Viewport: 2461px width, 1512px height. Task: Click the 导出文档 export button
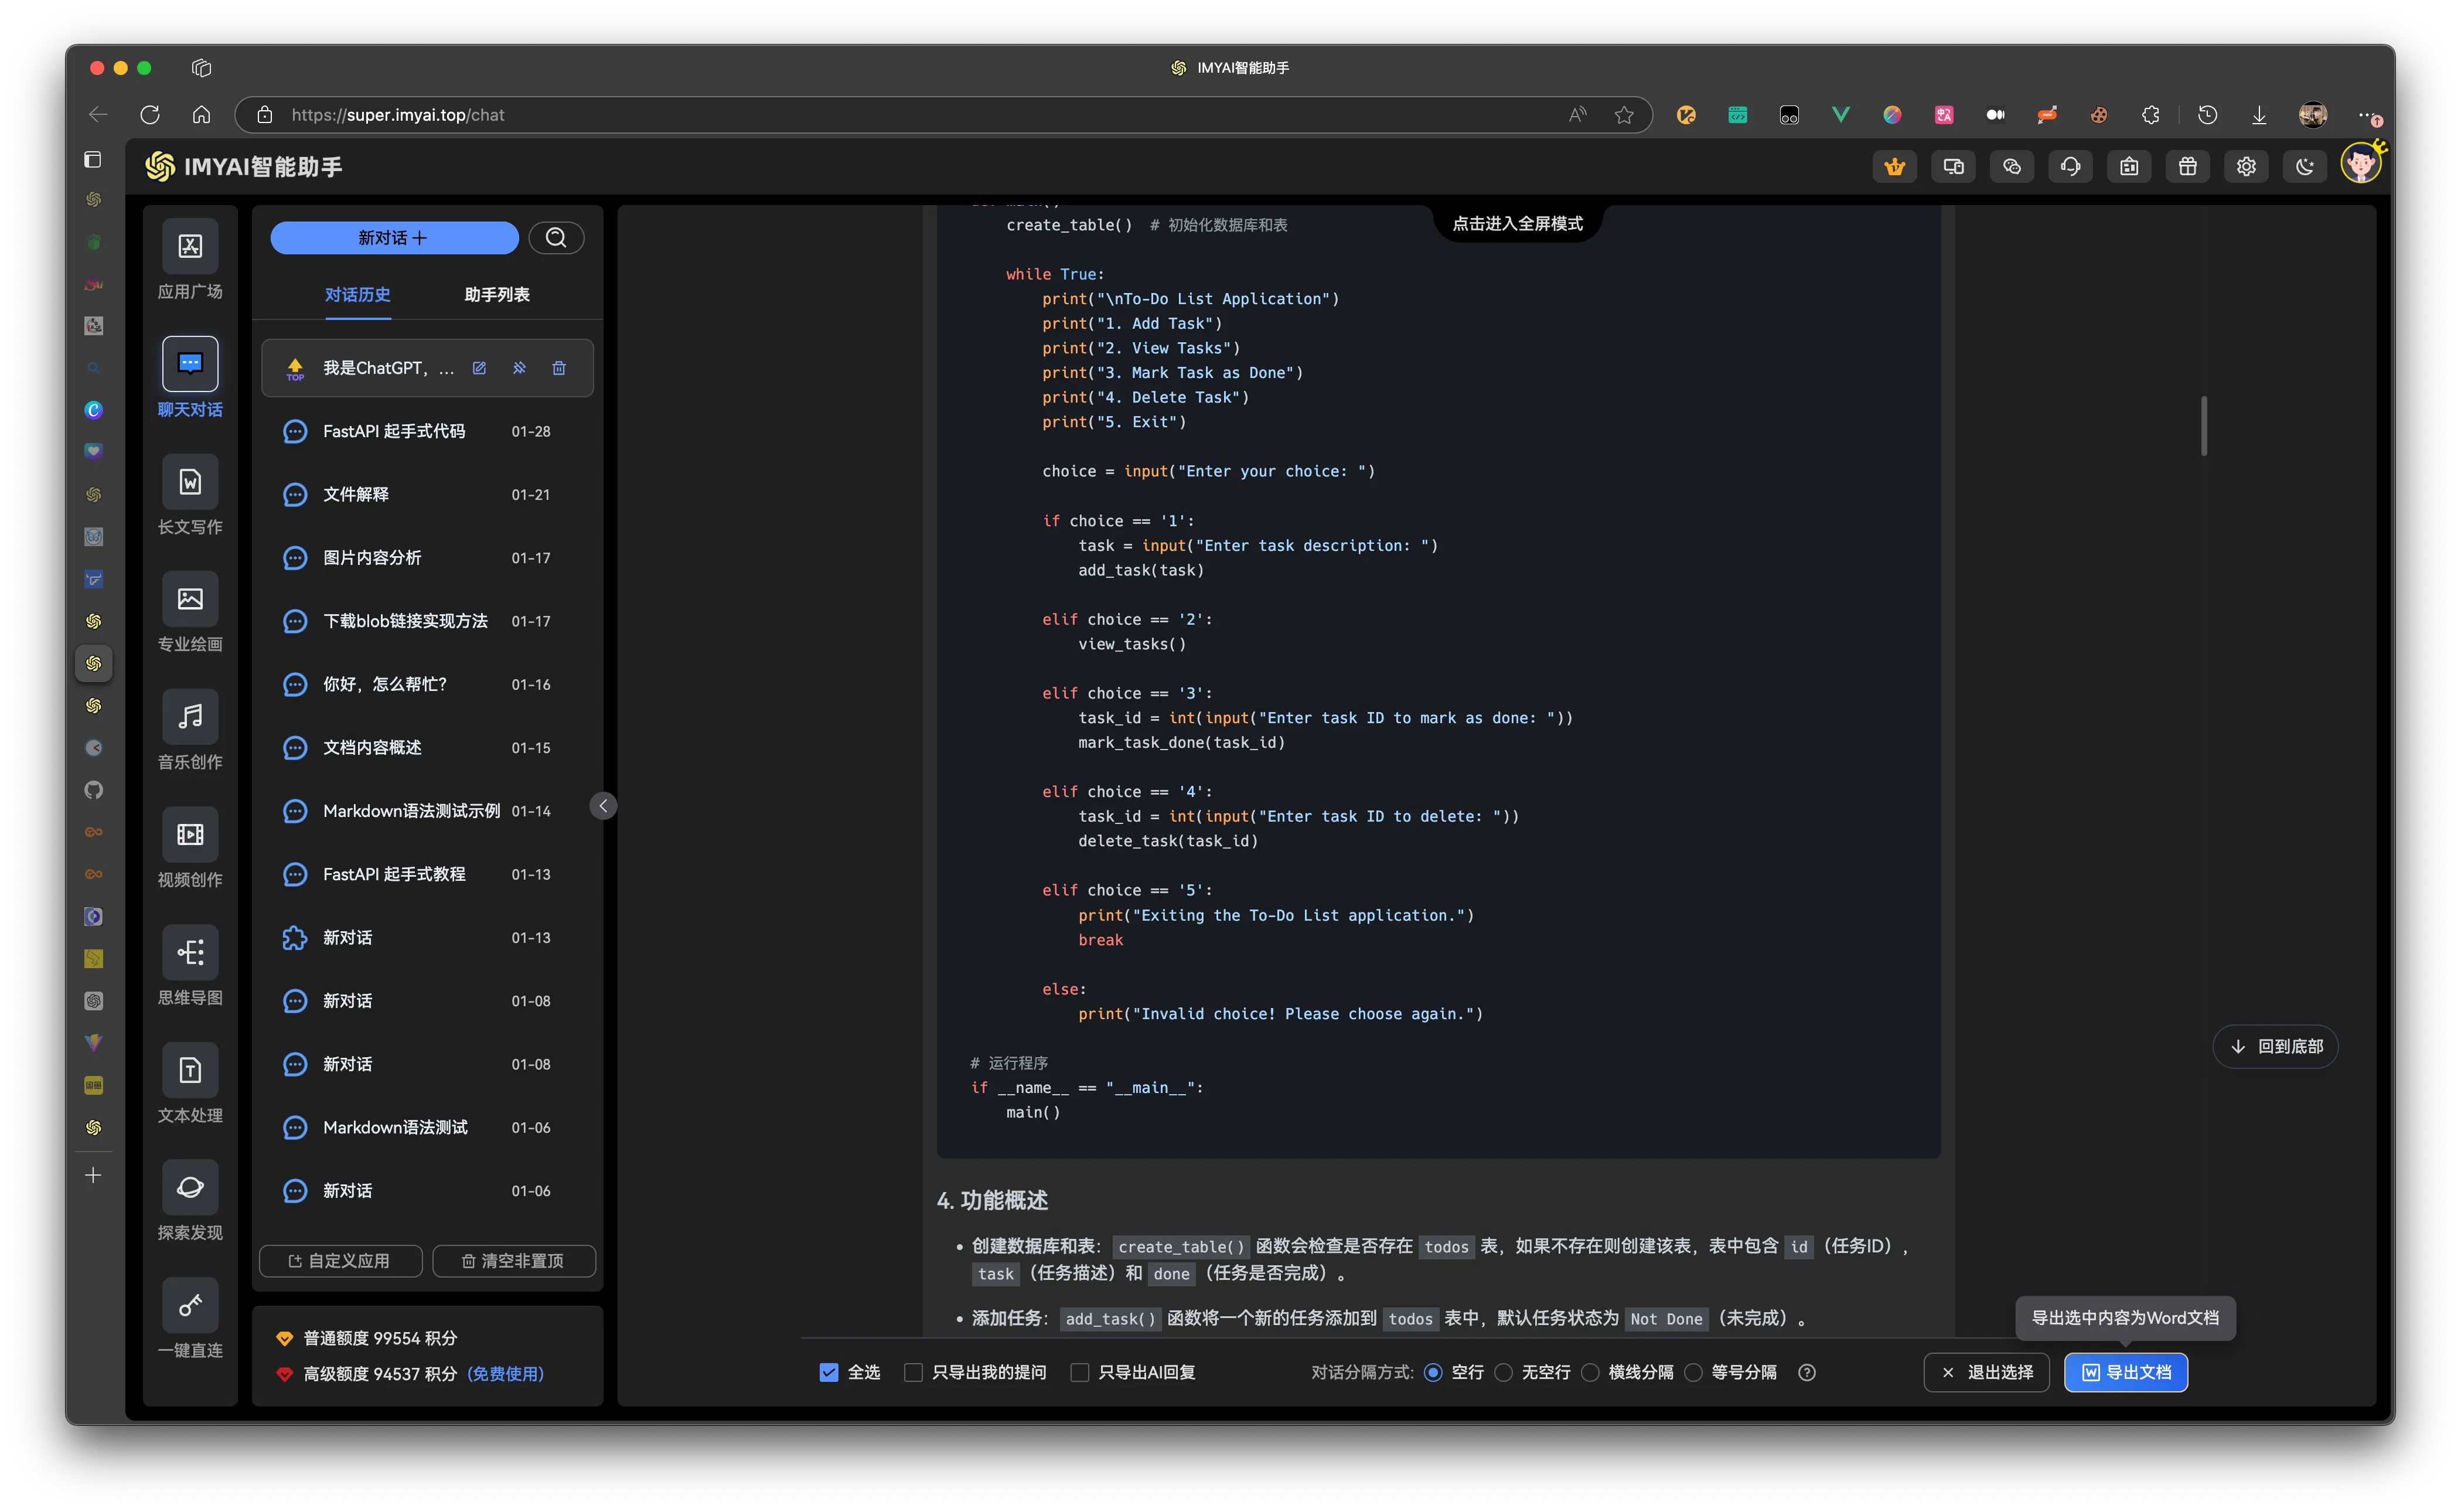click(x=2125, y=1372)
